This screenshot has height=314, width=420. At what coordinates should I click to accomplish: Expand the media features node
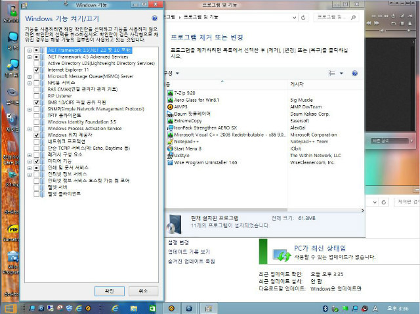[x=30, y=162]
